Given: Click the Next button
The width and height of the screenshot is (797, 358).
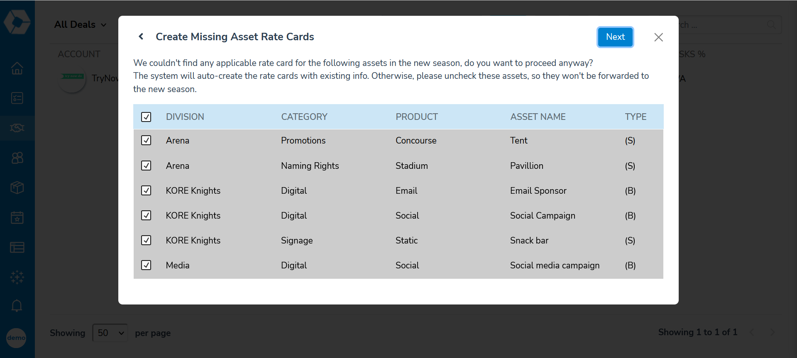Looking at the screenshot, I should tap(615, 37).
